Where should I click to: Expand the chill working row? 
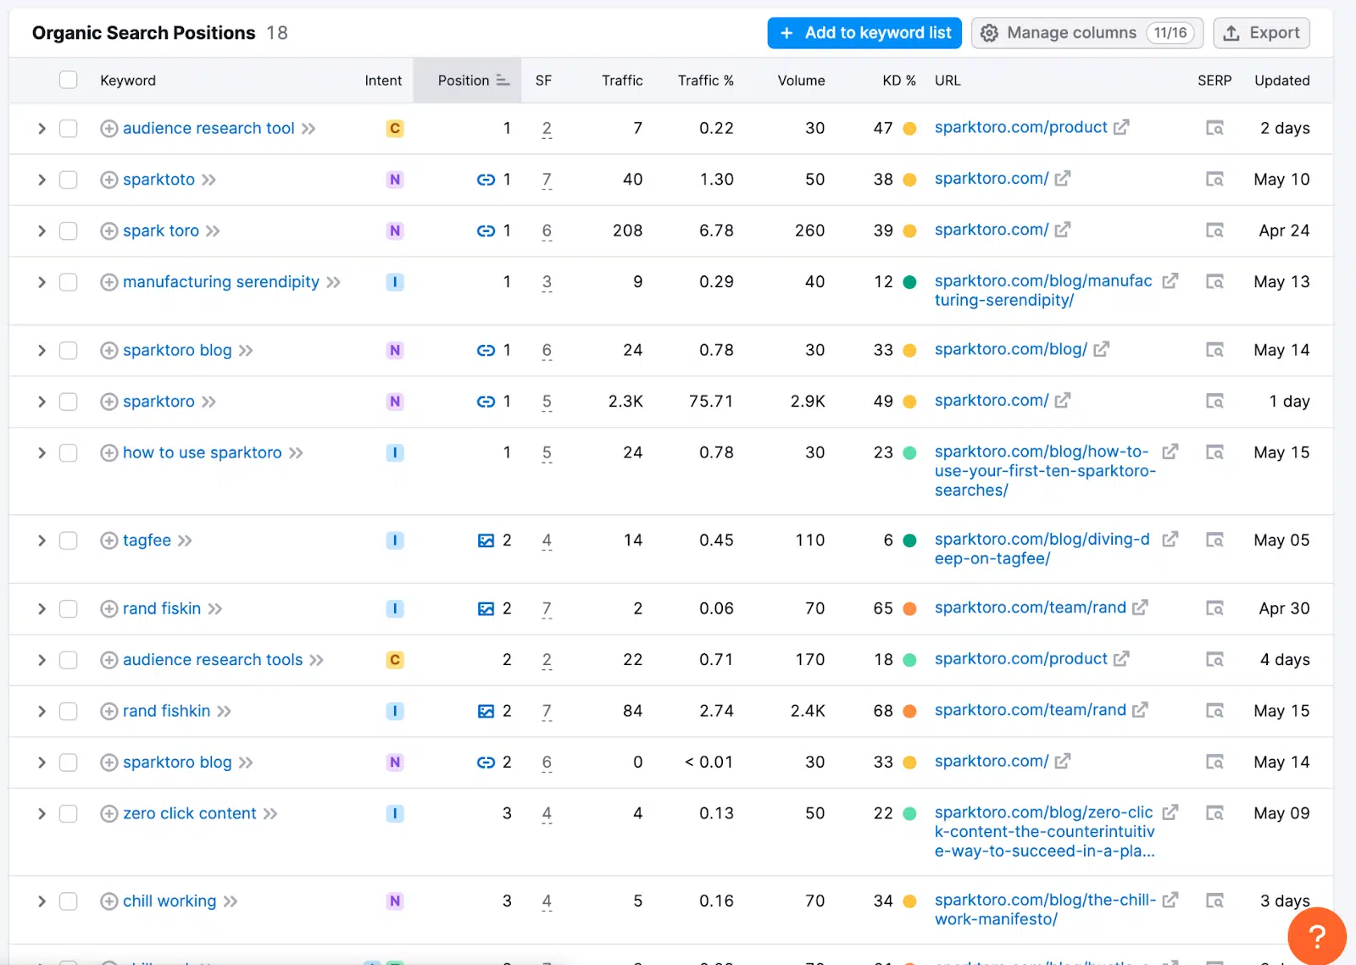(42, 901)
